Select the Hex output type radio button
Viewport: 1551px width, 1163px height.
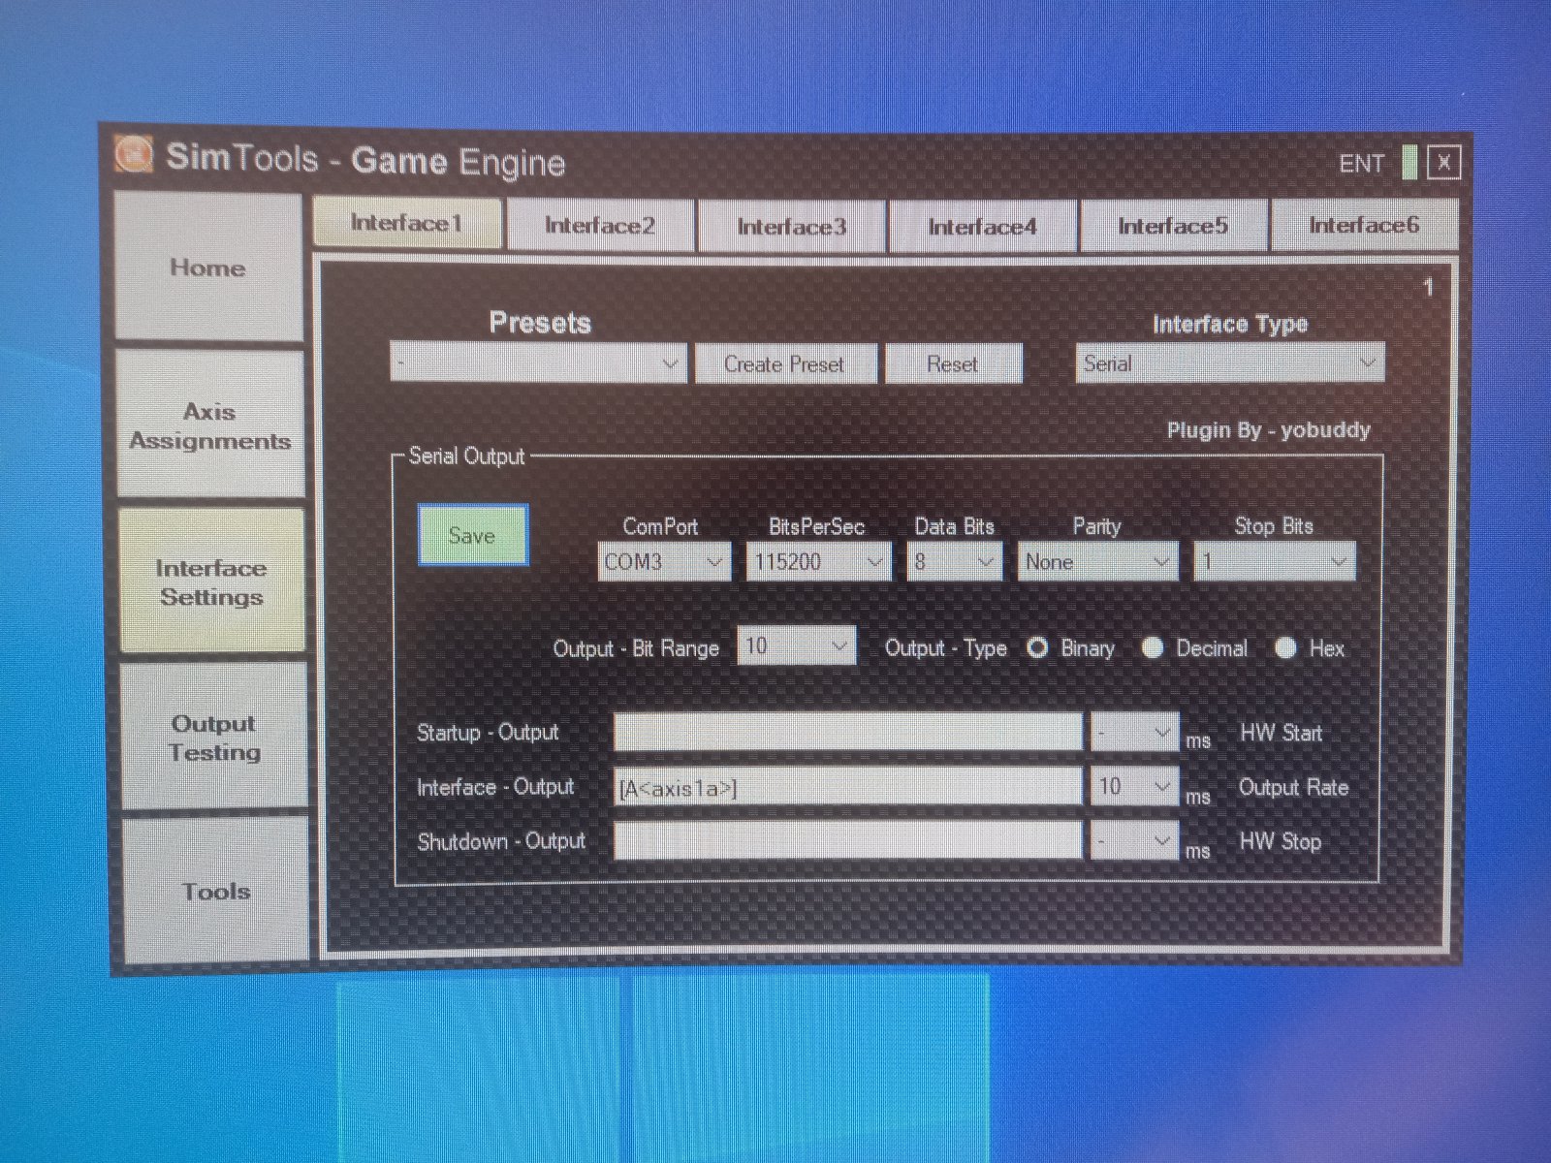1285,647
